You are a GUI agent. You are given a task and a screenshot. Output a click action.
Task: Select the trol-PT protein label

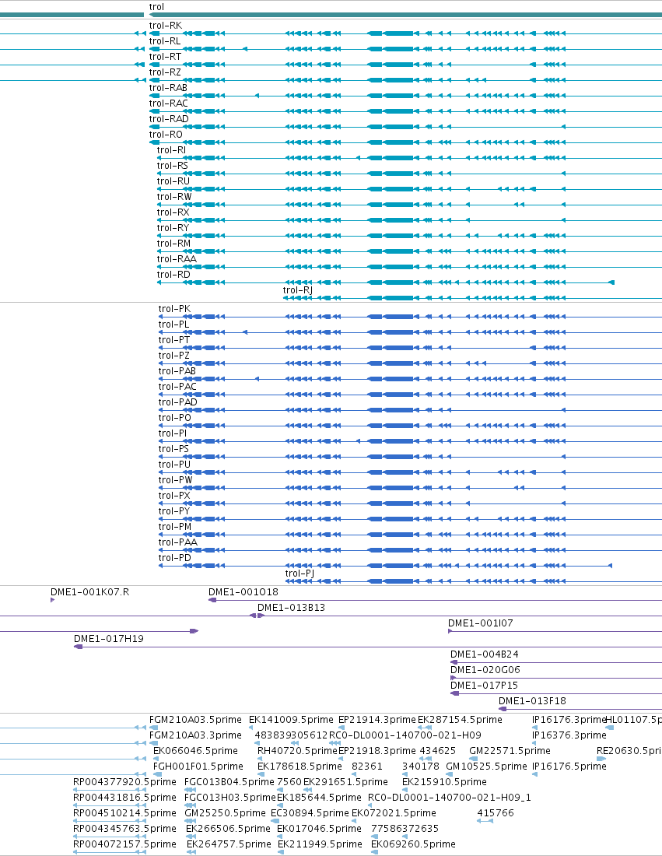tap(174, 340)
